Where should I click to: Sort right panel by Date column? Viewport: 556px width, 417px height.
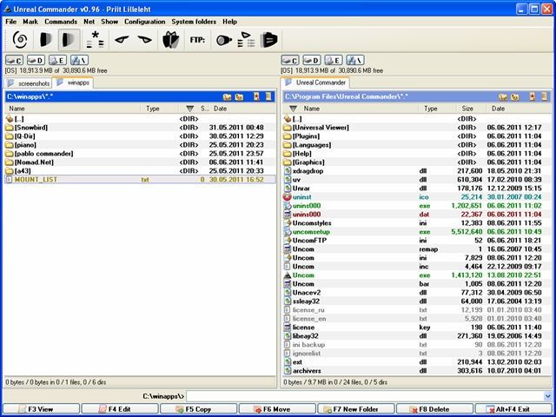tap(498, 109)
